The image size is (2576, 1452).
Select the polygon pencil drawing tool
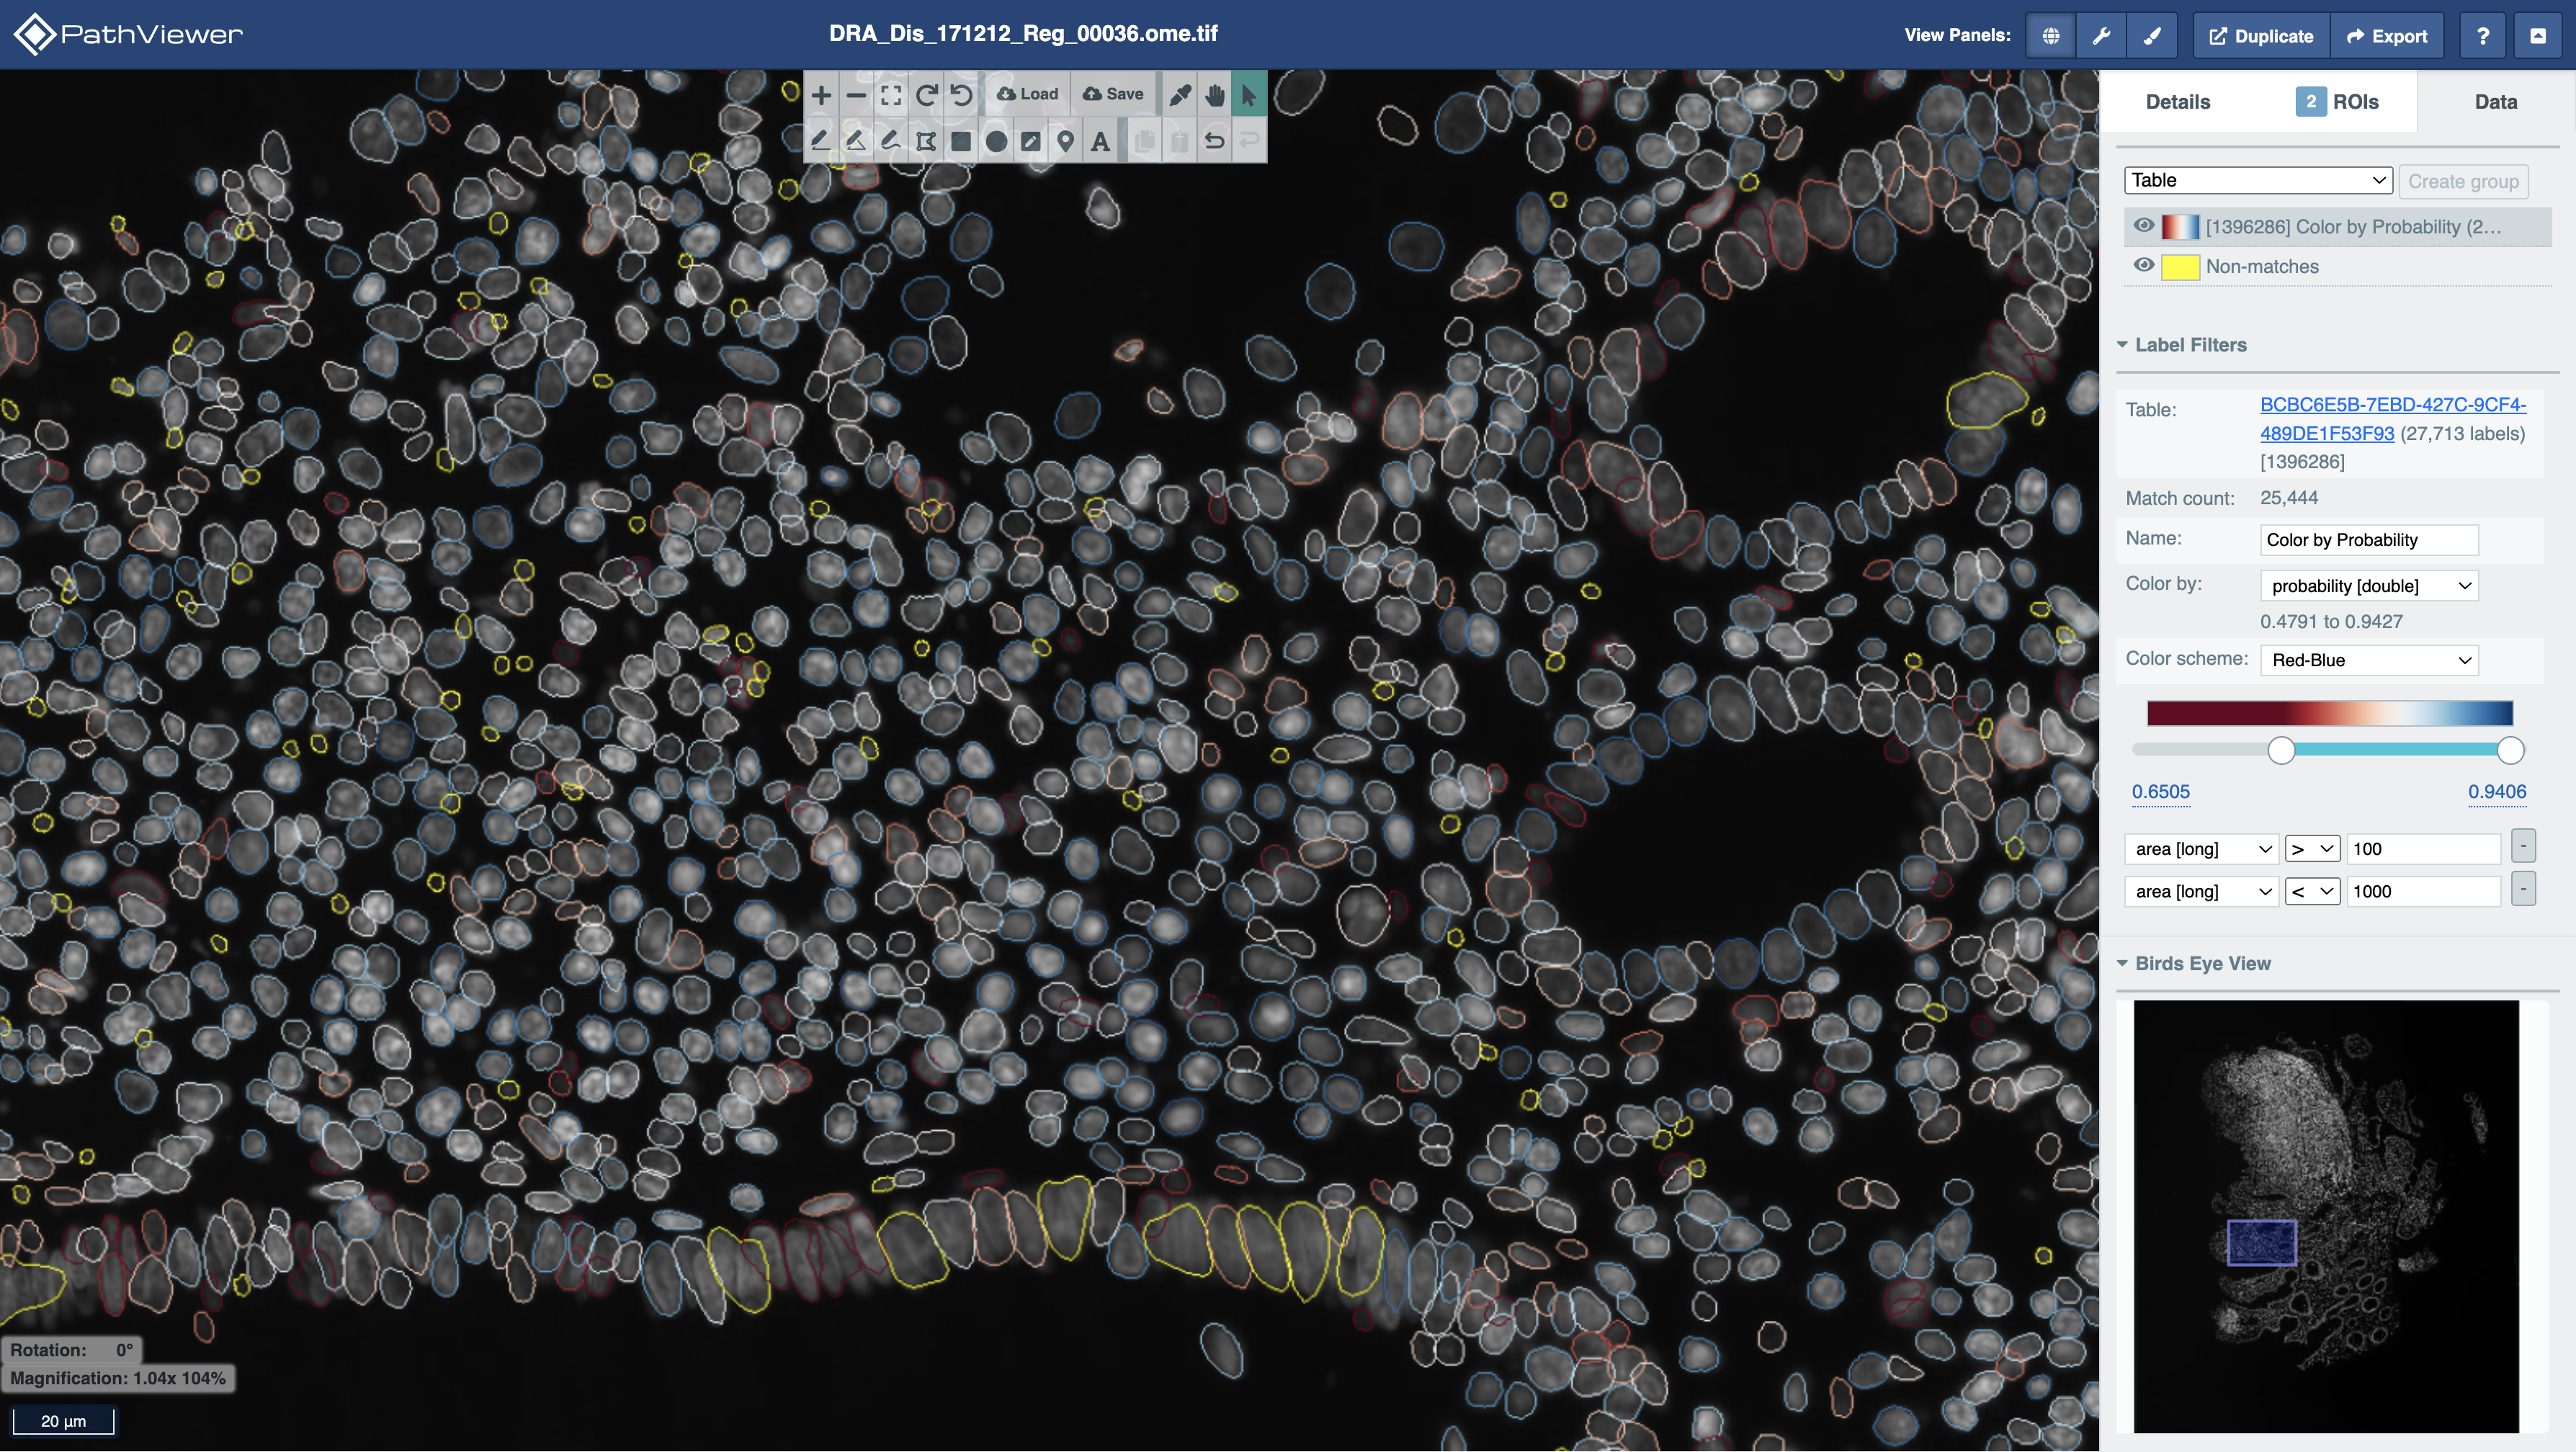coord(856,141)
